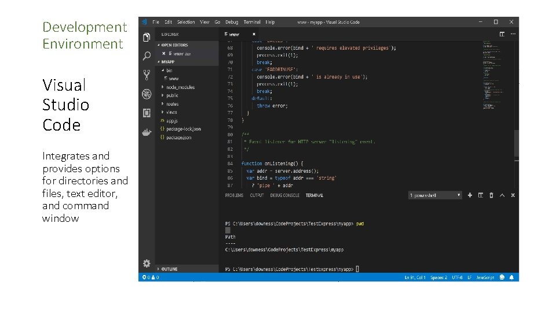Viewport: 556px width, 312px height.
Task: Change end of line sequence LF
Action: (x=469, y=277)
